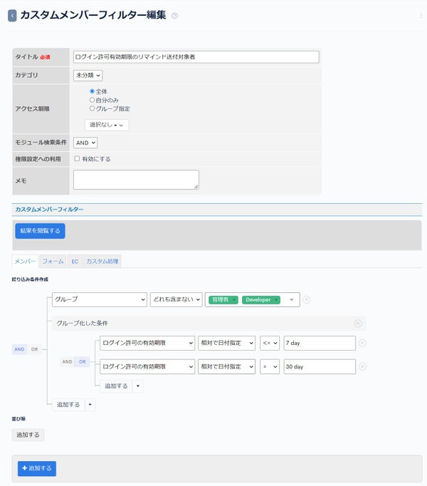Open the 相対で日付指定 dropdown in the 7 day row
This screenshot has height=486, width=427.
226,343
